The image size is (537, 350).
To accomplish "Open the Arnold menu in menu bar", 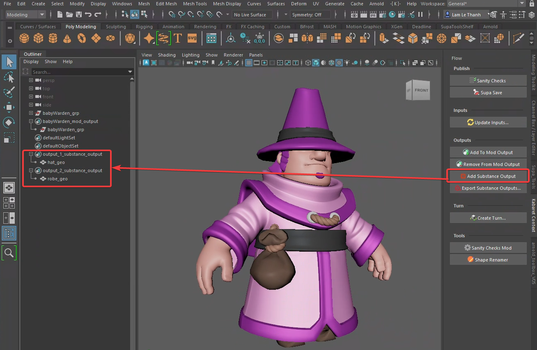I will point(376,4).
